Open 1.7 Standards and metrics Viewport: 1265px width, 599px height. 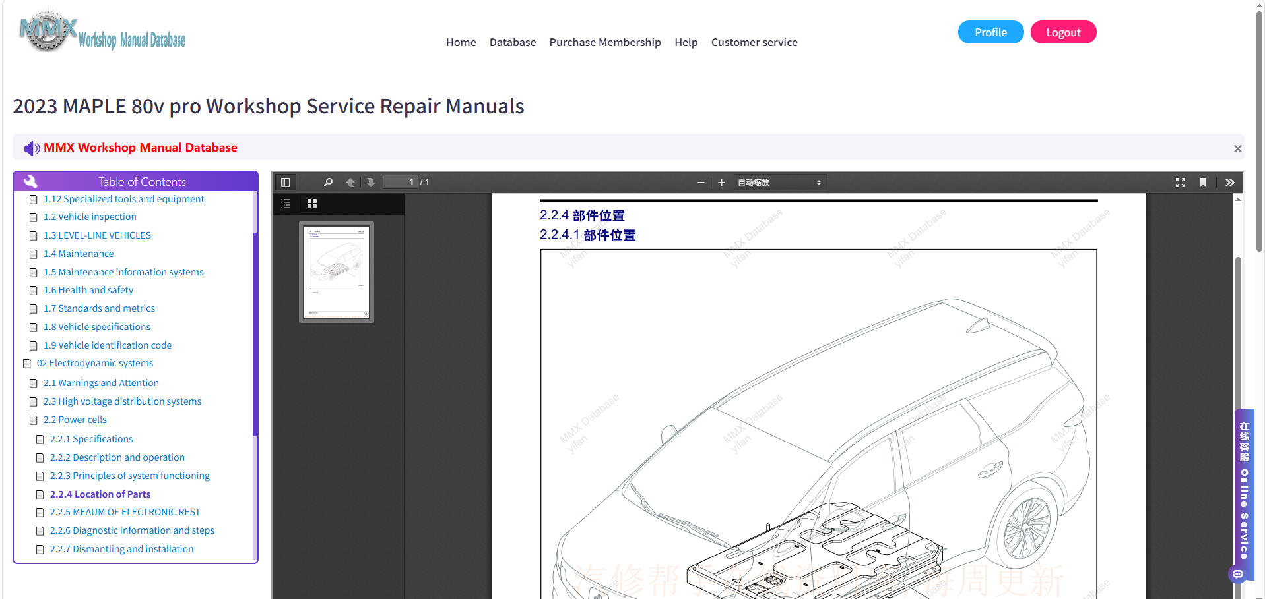(99, 308)
